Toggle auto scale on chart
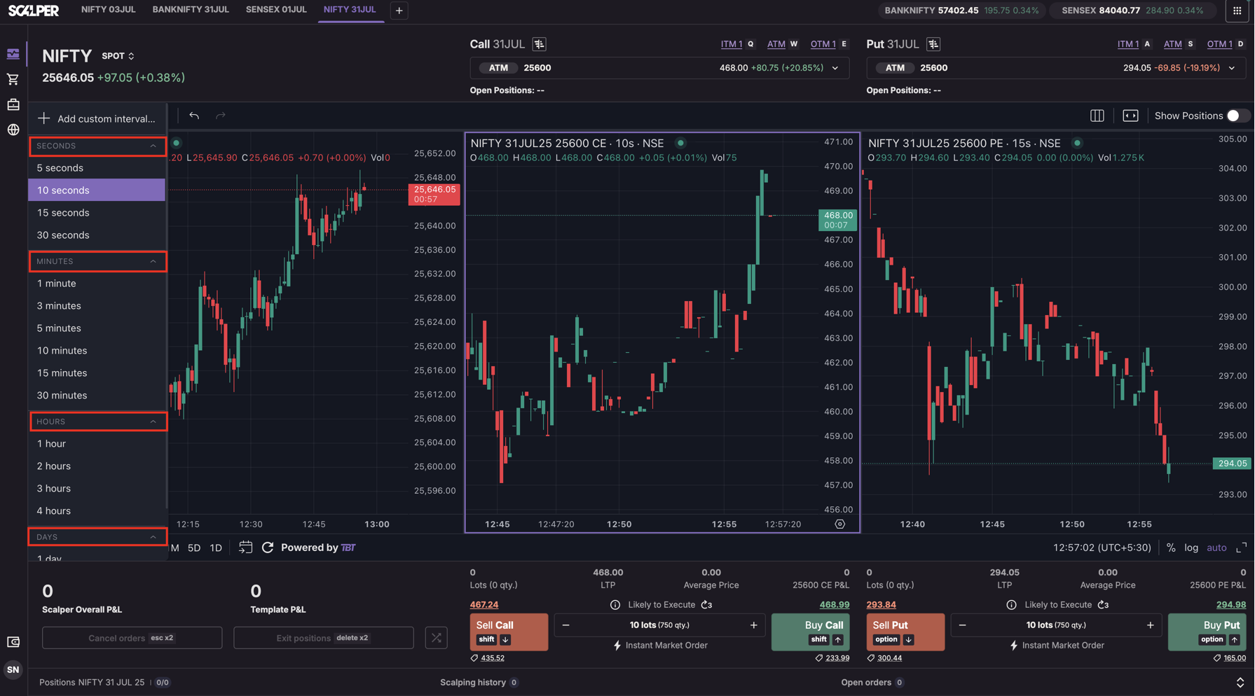 (x=1216, y=548)
